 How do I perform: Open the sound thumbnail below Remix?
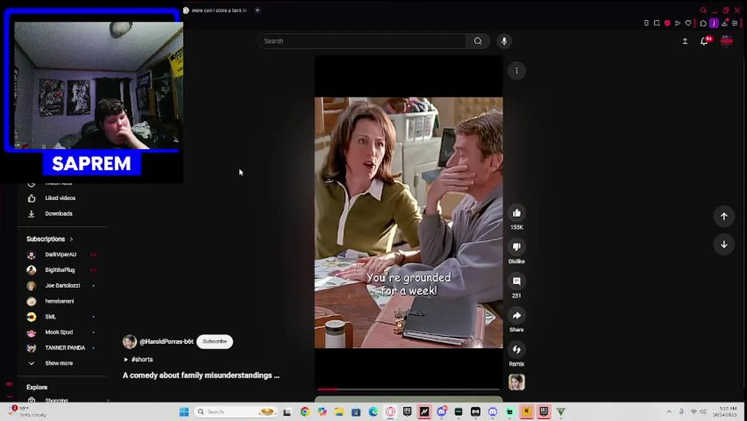517,382
